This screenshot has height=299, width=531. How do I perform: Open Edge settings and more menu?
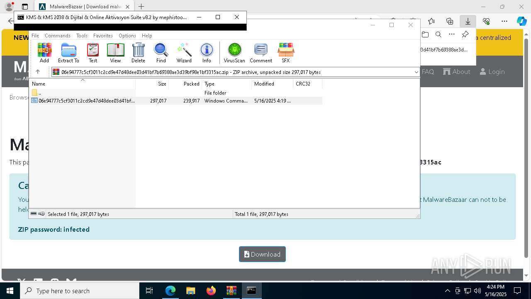click(x=504, y=21)
